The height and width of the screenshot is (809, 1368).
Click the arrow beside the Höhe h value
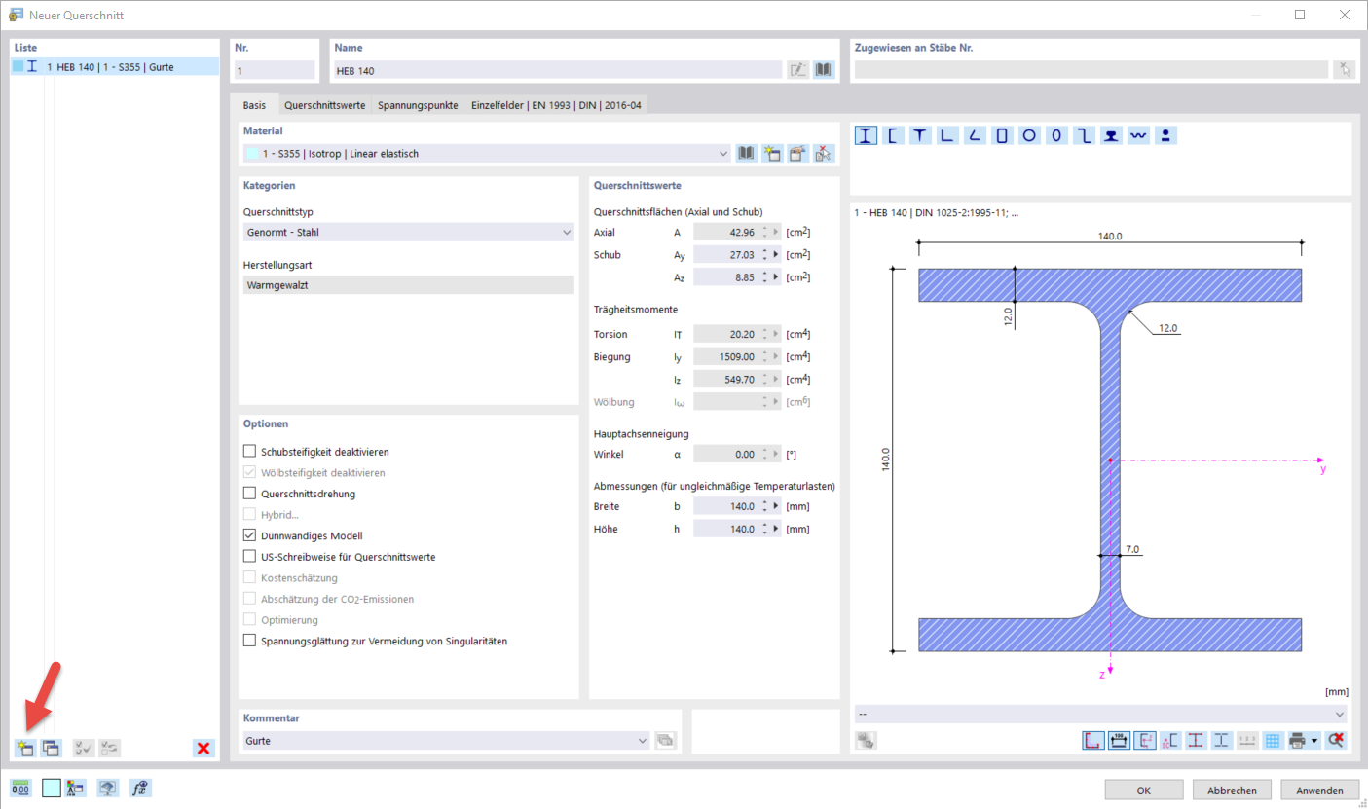(x=776, y=529)
